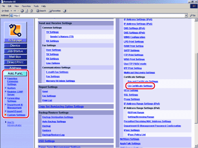Open the Memory RX Inbox Settings link
The width and height of the screenshot is (198, 148).
[x=61, y=81]
